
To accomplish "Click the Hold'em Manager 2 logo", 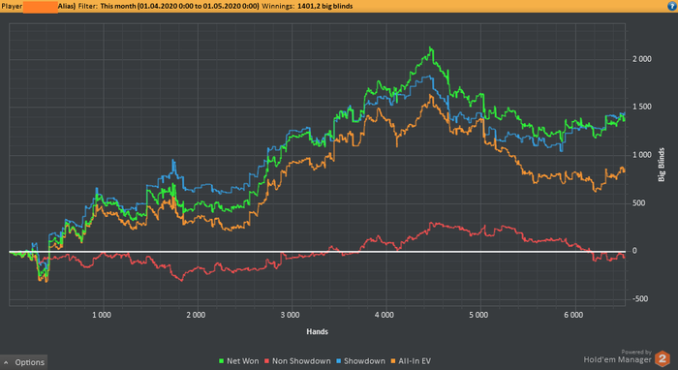I will click(x=662, y=359).
